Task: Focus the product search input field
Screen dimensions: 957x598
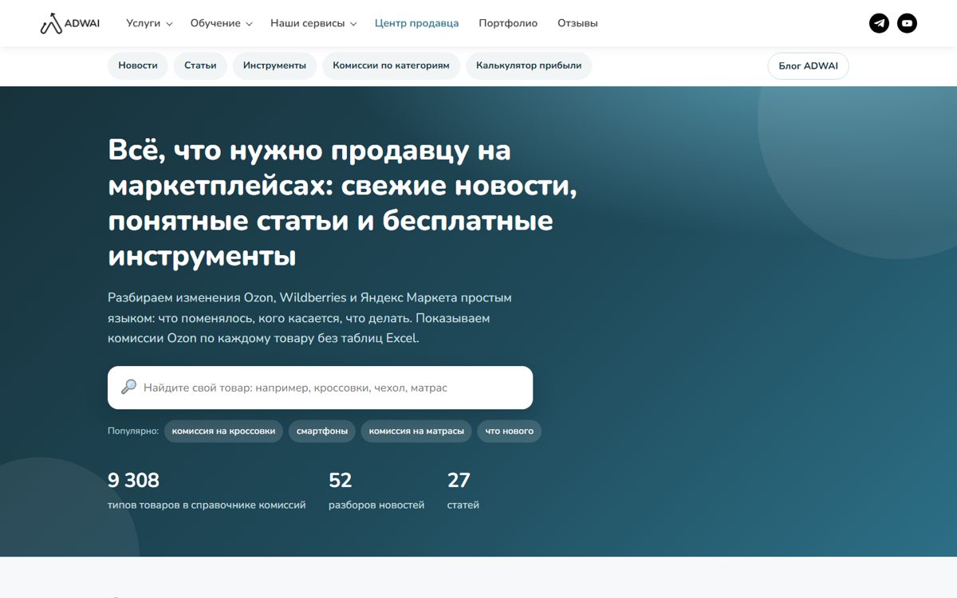Action: click(320, 388)
